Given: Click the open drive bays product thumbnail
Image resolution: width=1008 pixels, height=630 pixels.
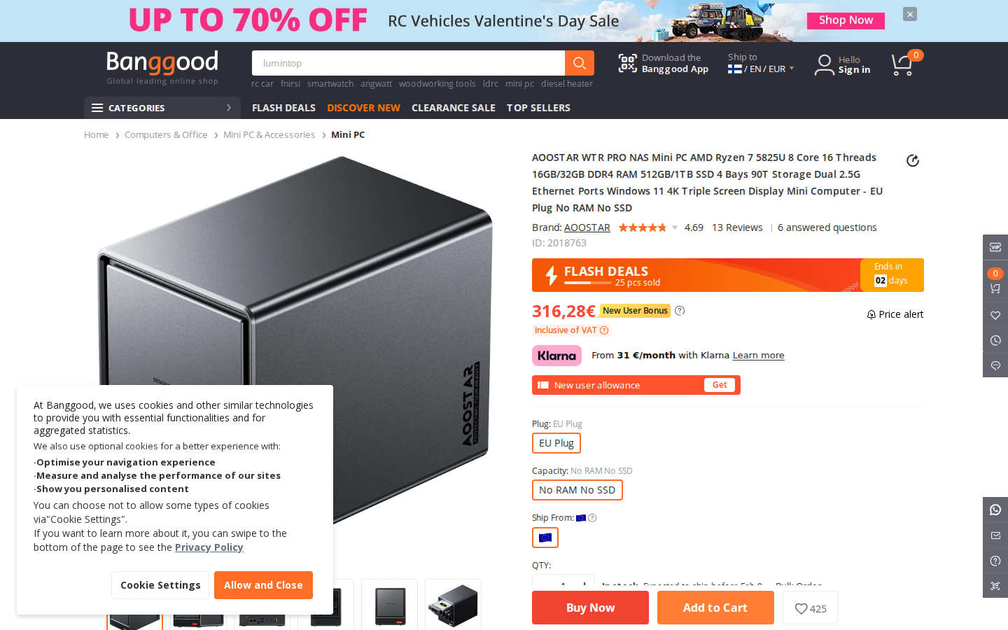Looking at the screenshot, I should click(x=453, y=603).
